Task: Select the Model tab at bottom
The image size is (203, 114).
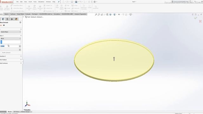Action: point(10,112)
